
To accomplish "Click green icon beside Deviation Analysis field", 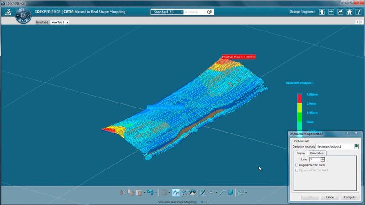I will tap(356, 146).
